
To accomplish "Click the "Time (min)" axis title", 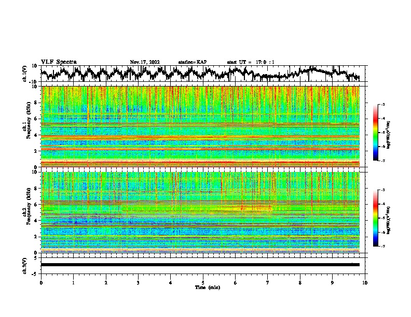I will tap(208, 287).
